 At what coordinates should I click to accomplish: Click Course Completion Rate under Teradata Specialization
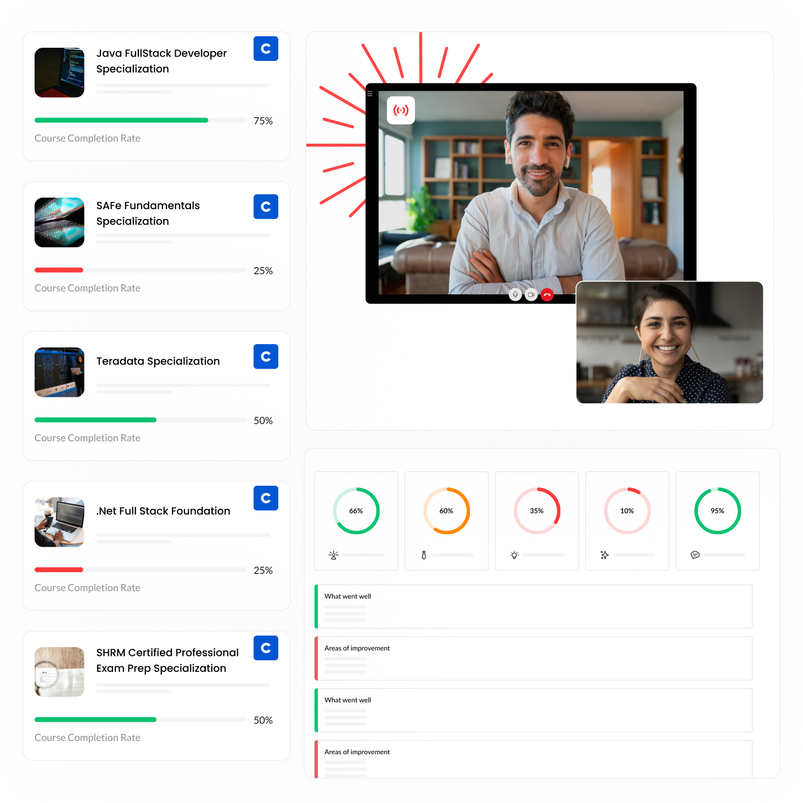(87, 438)
